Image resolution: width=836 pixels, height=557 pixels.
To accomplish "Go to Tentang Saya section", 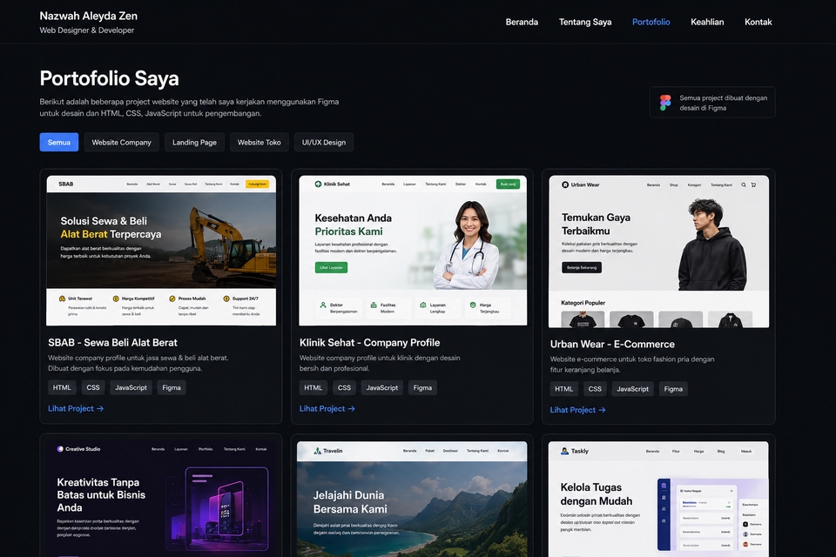I will point(585,22).
